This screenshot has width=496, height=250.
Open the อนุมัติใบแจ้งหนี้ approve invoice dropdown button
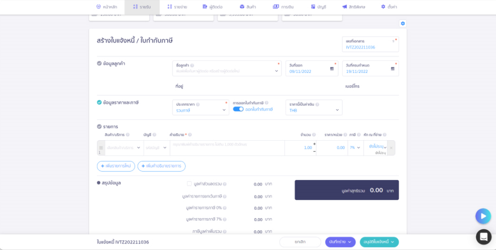379,242
